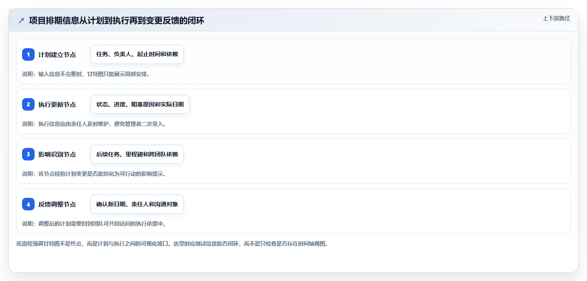Select the step 1 number badge
This screenshot has width=587, height=281.
(28, 54)
